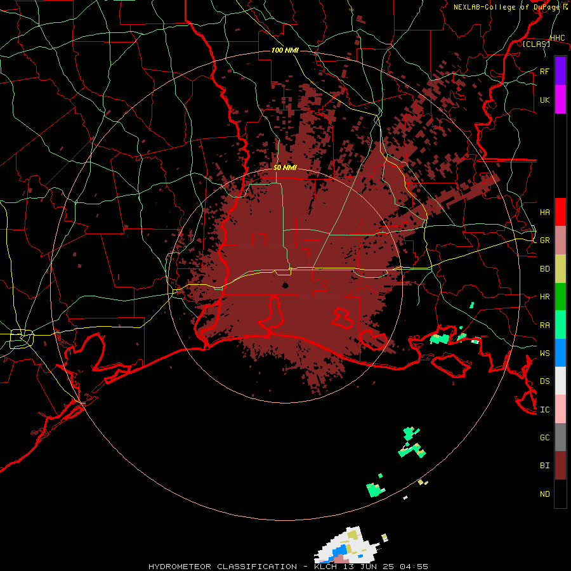Screen dimensions: 571x571
Task: Click the 13 JUN 25 date text
Action: [x=369, y=567]
